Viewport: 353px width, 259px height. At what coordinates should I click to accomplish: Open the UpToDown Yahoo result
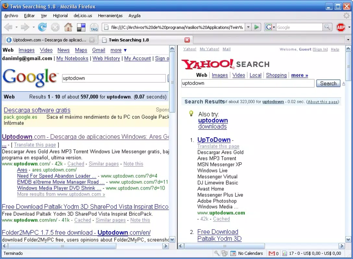pos(214,140)
